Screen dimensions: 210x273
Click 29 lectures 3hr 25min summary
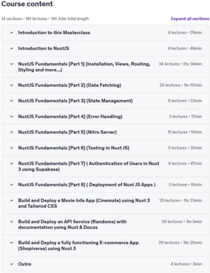click(180, 242)
